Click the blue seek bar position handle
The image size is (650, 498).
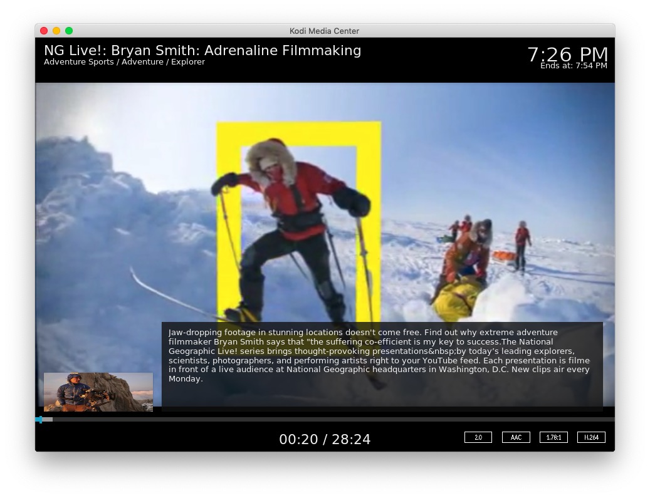coord(40,419)
